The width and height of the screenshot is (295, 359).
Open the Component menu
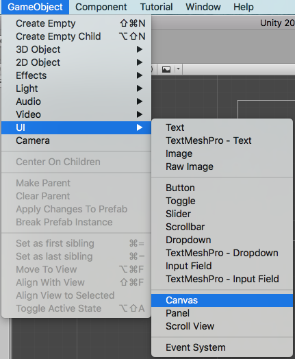(101, 7)
